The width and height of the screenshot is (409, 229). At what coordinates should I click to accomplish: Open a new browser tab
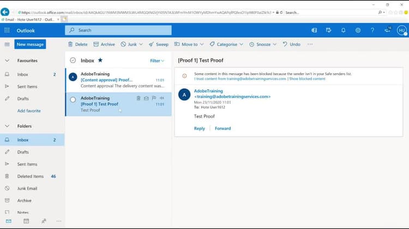click(64, 19)
